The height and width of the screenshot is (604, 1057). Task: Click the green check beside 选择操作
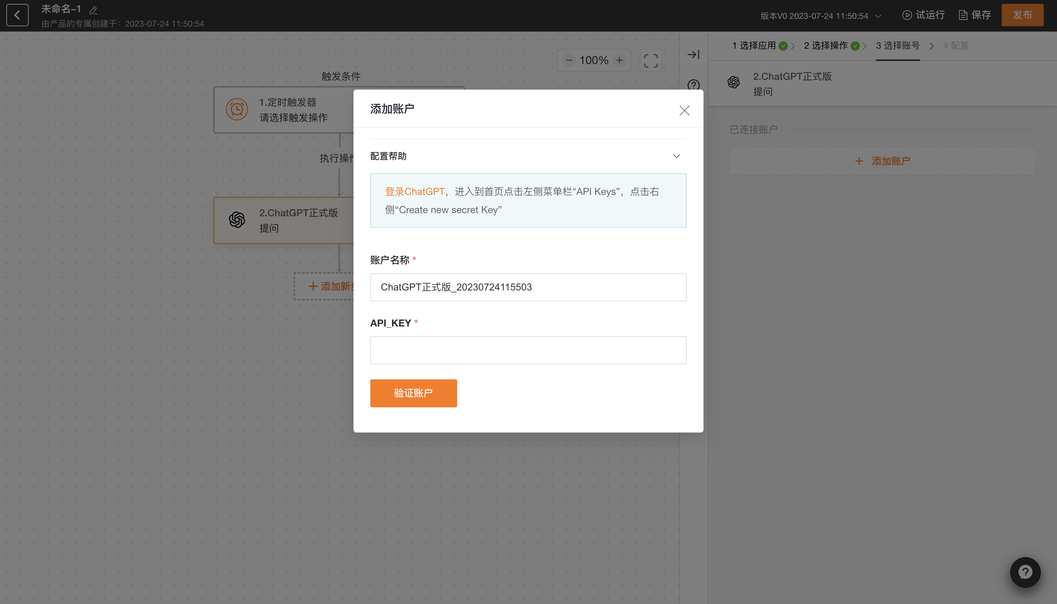[855, 46]
